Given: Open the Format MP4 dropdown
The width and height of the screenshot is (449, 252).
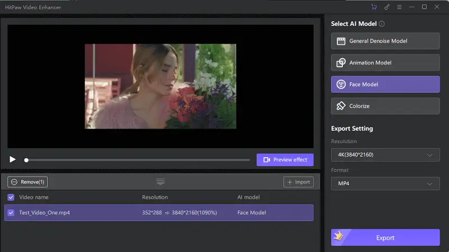Looking at the screenshot, I should (x=385, y=184).
